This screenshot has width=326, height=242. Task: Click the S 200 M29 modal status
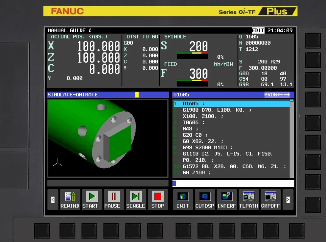260,62
